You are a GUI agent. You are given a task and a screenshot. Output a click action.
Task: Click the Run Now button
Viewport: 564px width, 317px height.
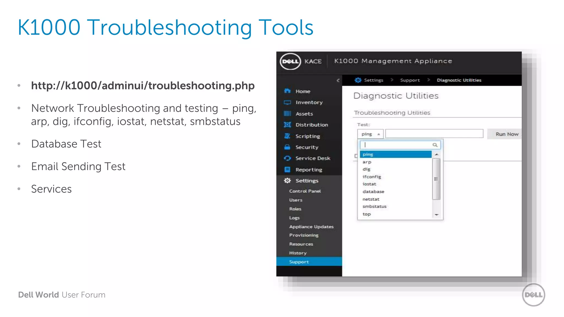point(505,134)
